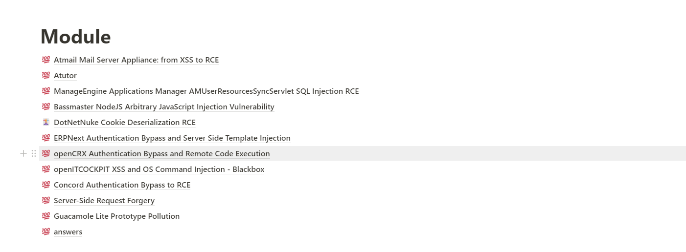686x252 pixels.
Task: Click the 100 emoji icon beside Server-Side Request Forgery
Action: pyautogui.click(x=46, y=201)
